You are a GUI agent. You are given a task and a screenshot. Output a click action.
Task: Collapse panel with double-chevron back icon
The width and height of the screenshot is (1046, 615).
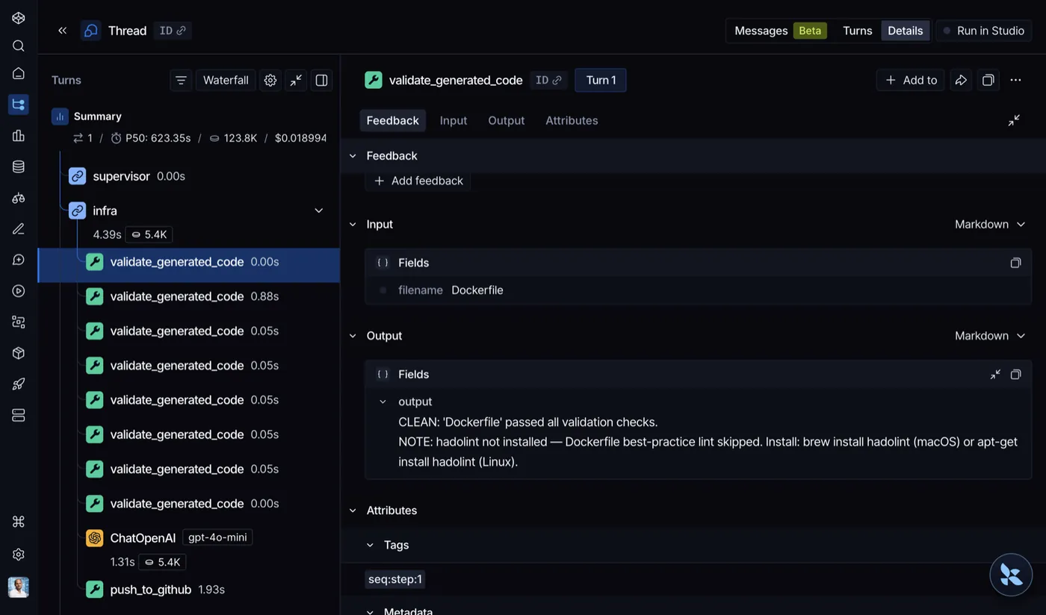coord(62,31)
